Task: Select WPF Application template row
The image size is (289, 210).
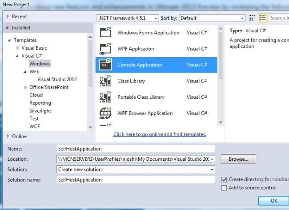Action: [x=157, y=49]
